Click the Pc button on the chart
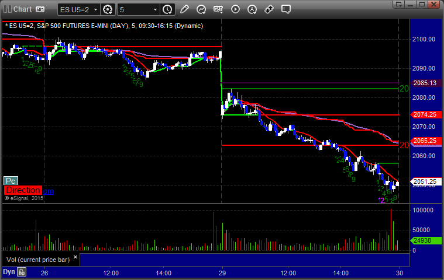 (11, 181)
